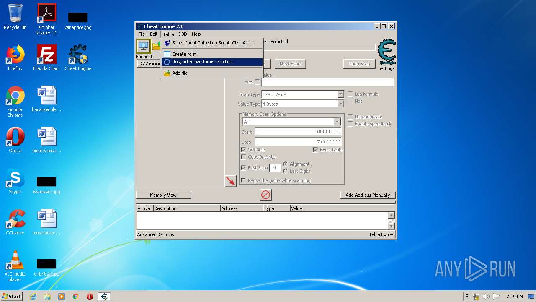Open Firefox desktop shortcut

[x=15, y=58]
